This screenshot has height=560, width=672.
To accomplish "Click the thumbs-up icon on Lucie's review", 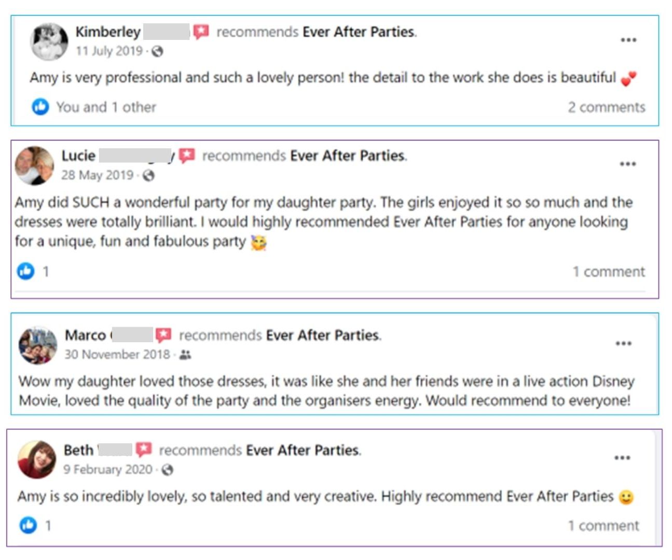I will (25, 271).
